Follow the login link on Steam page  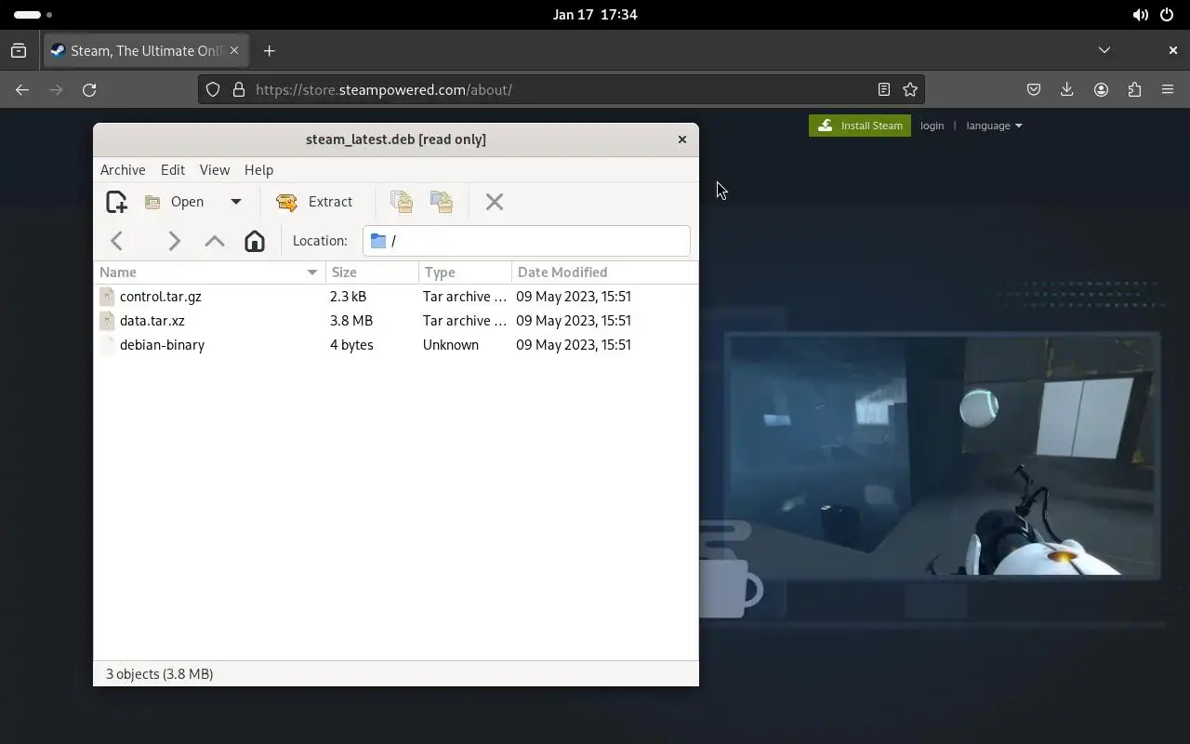[932, 126]
